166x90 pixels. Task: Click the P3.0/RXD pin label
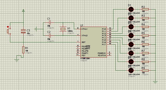pyautogui.click(x=102, y=53)
